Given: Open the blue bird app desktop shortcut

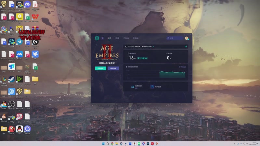Looking at the screenshot, I should click(35, 54).
